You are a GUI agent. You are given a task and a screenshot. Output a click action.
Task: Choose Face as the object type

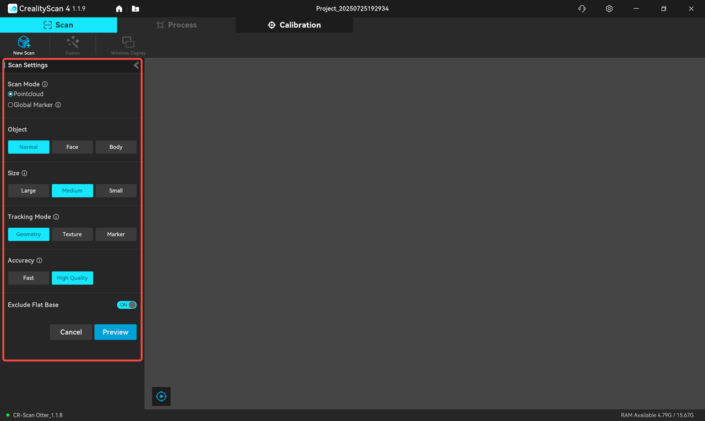(x=72, y=147)
